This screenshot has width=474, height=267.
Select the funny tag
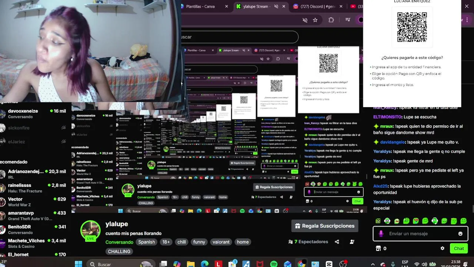(199, 242)
